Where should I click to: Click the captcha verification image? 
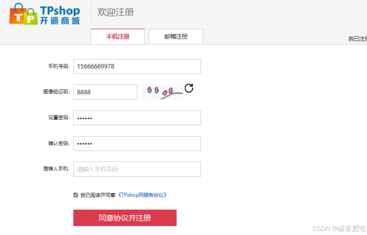tap(162, 92)
